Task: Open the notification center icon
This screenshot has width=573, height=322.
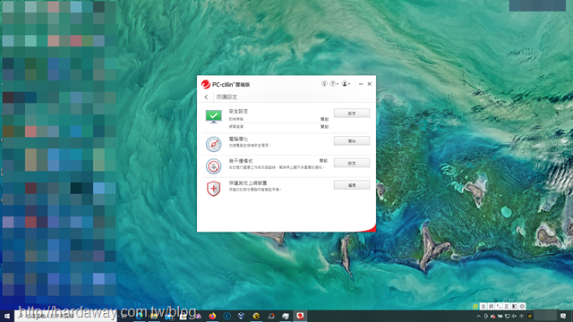Action: (x=563, y=316)
